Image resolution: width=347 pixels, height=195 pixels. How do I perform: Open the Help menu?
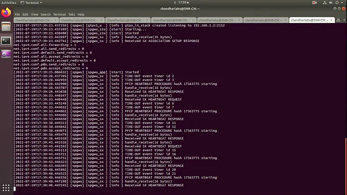[81, 14]
